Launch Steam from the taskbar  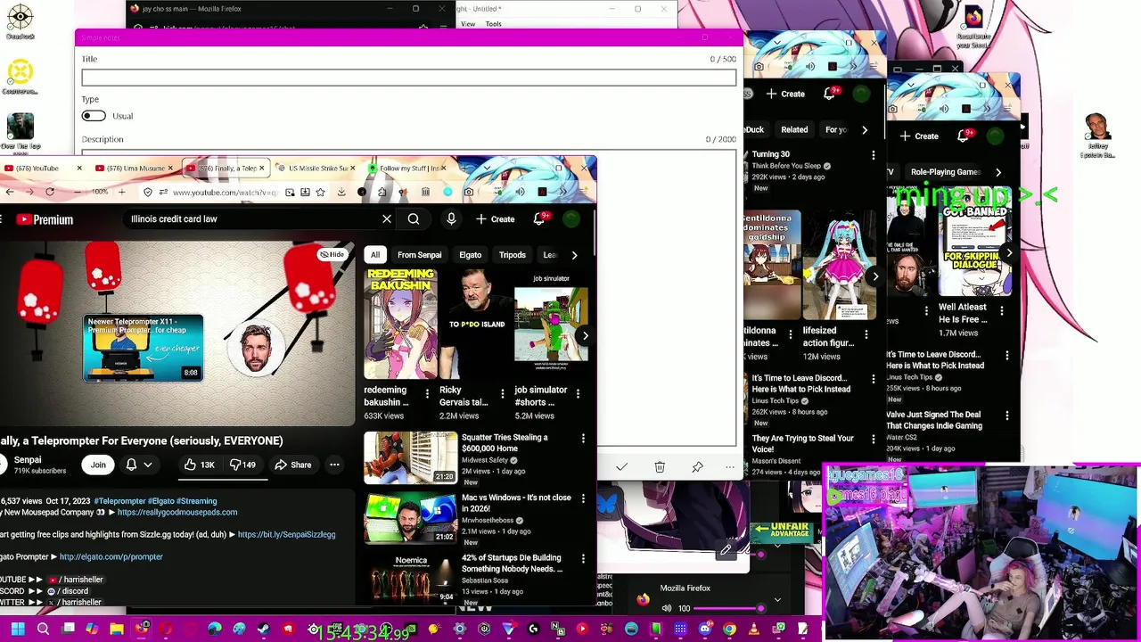coord(263,630)
